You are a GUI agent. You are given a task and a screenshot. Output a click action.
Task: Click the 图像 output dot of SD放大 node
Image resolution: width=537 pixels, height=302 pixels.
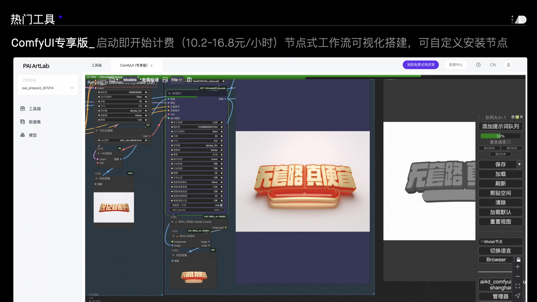pos(225,99)
